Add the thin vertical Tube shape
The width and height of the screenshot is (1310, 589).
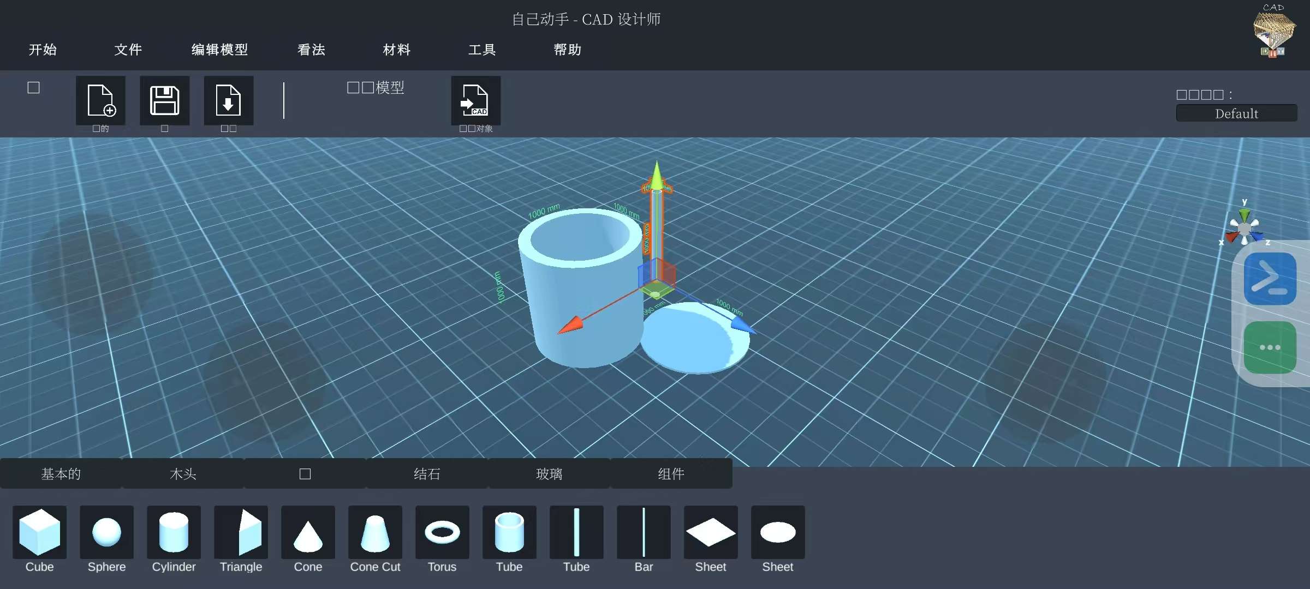pyautogui.click(x=576, y=532)
